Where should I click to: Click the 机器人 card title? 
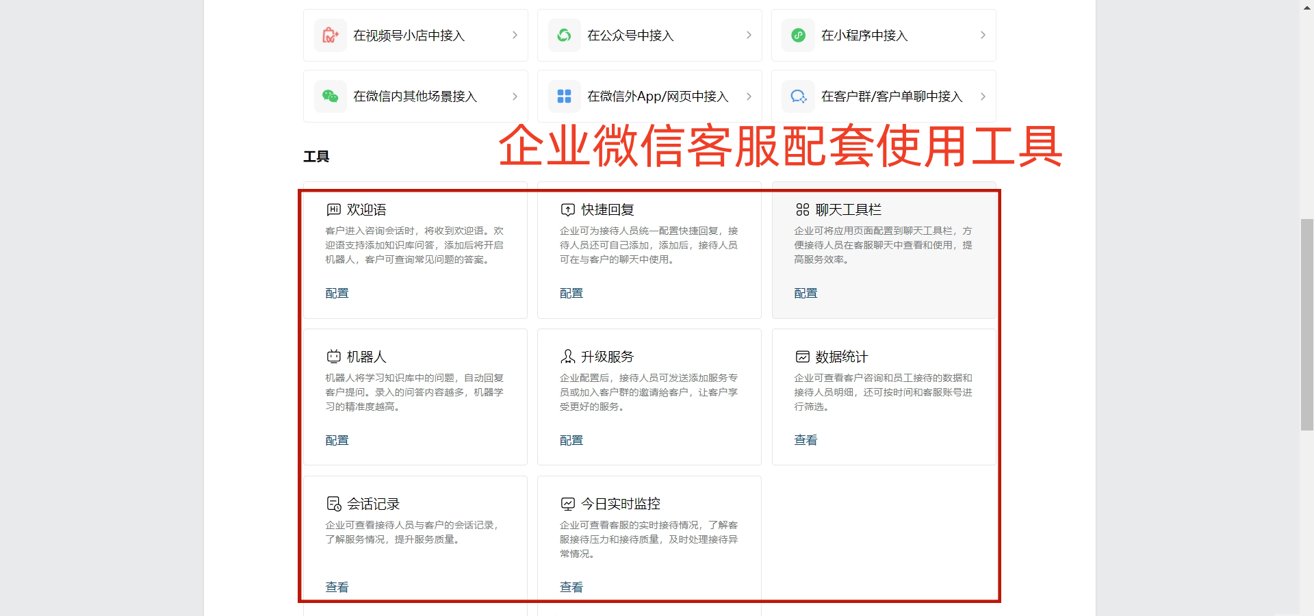click(366, 357)
